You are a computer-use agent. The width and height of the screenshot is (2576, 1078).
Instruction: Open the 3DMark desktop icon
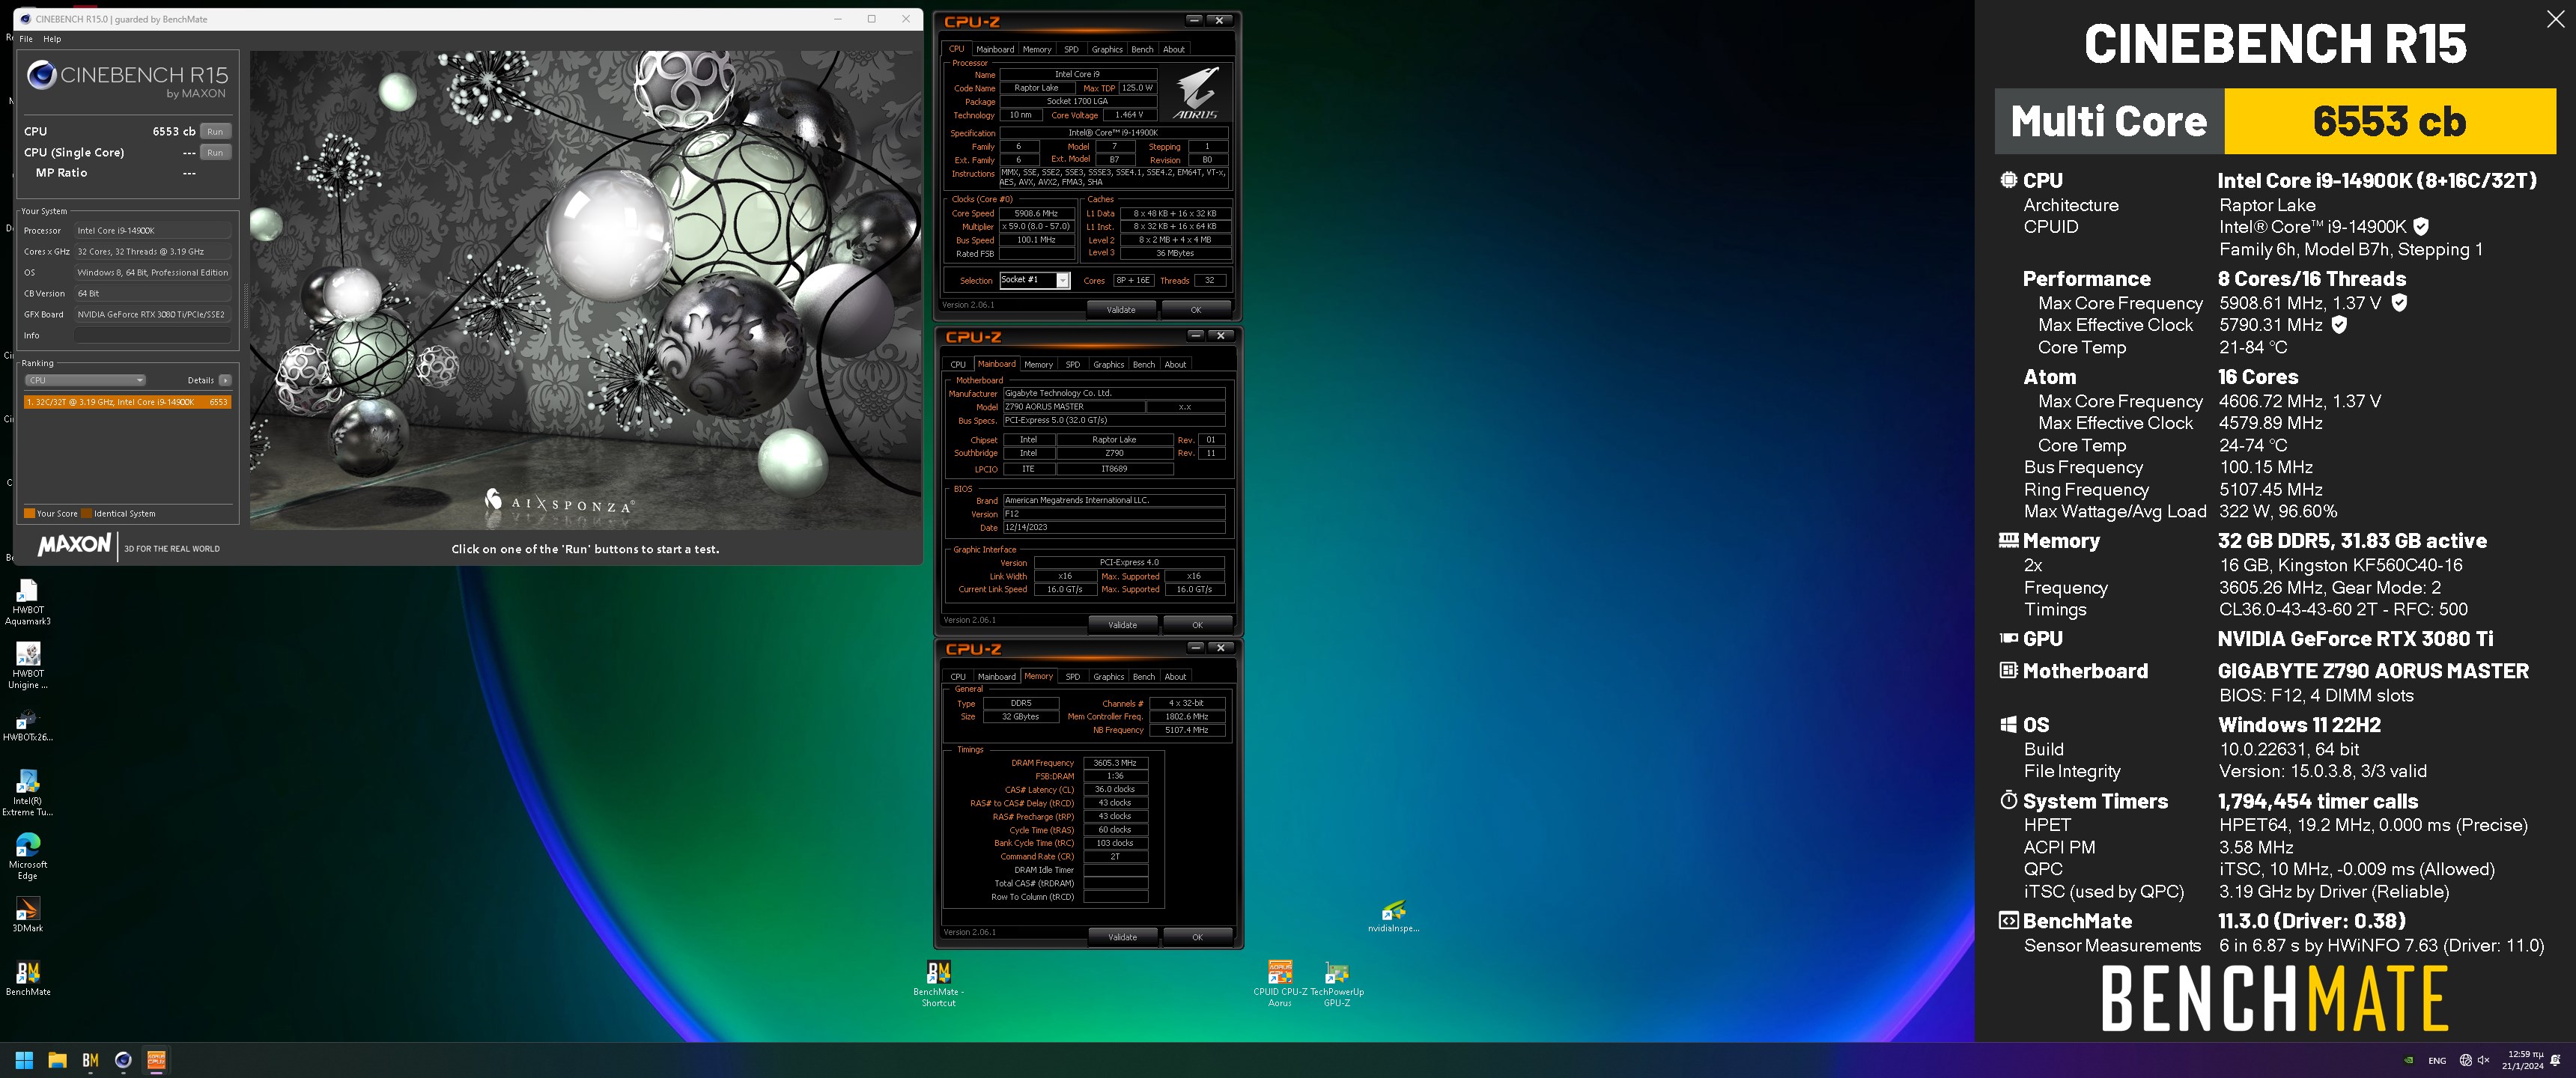(28, 915)
